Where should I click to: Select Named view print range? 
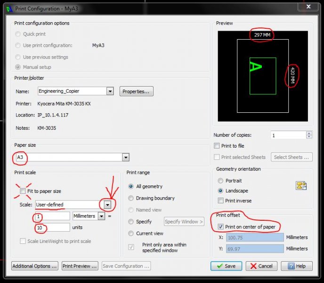131,210
